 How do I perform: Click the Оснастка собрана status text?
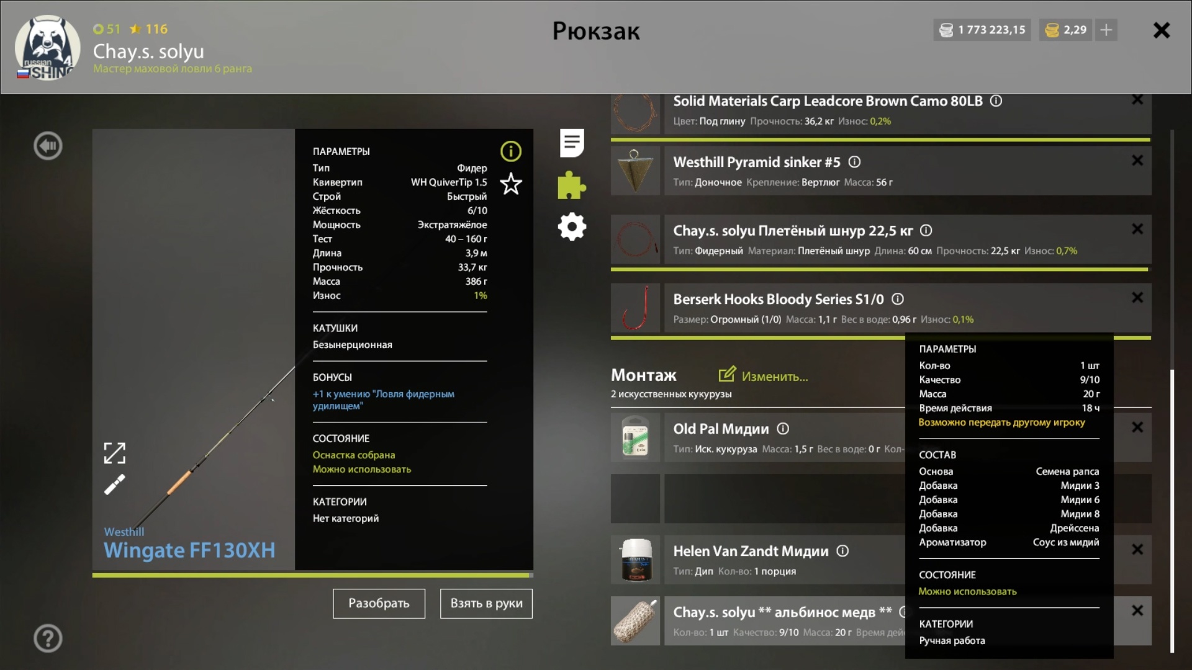[354, 455]
